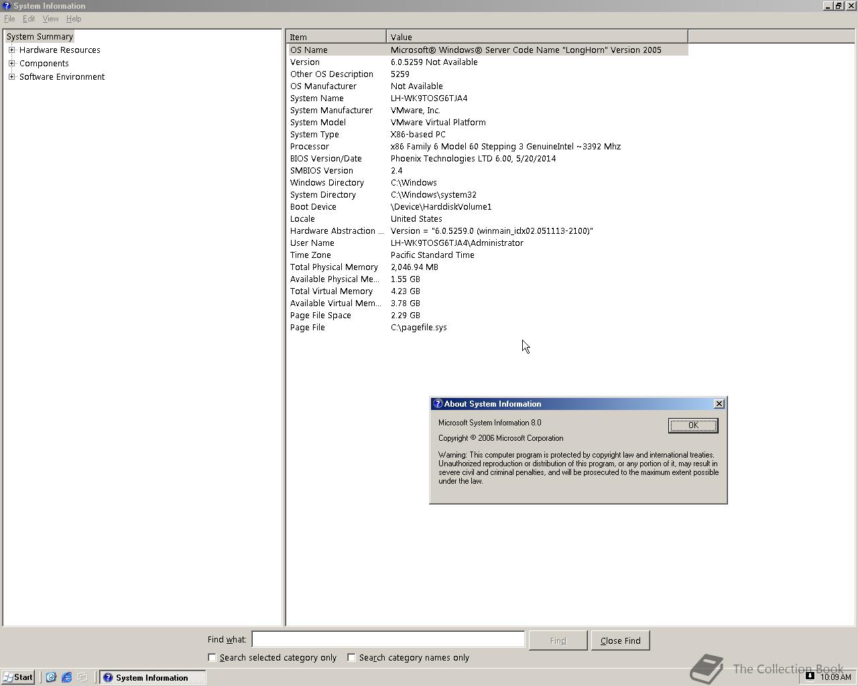Enable Search category names only
Viewport: 858px width, 686px height.
(351, 657)
